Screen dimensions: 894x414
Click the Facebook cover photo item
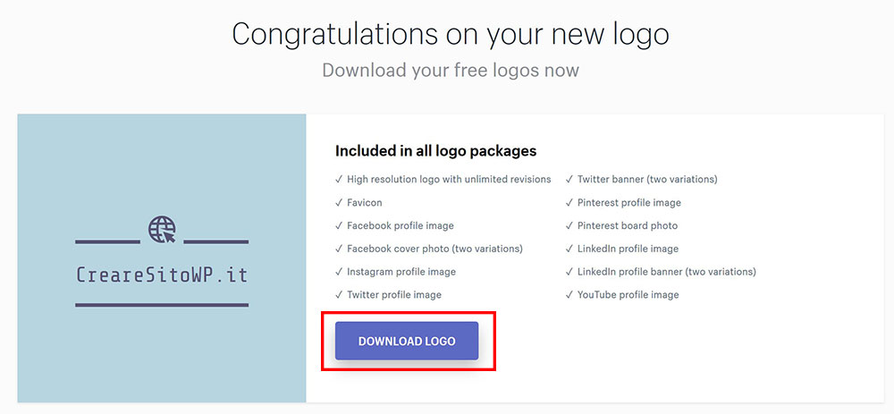(434, 249)
